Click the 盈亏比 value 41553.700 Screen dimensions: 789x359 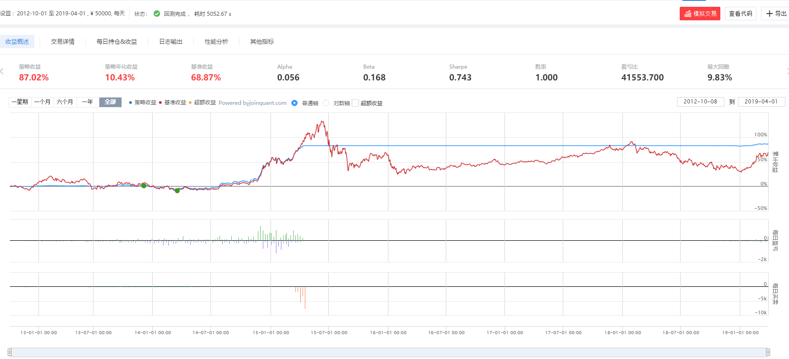(x=643, y=77)
